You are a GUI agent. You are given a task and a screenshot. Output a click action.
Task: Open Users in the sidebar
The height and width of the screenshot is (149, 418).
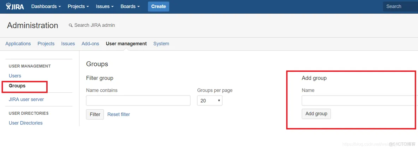(x=15, y=76)
